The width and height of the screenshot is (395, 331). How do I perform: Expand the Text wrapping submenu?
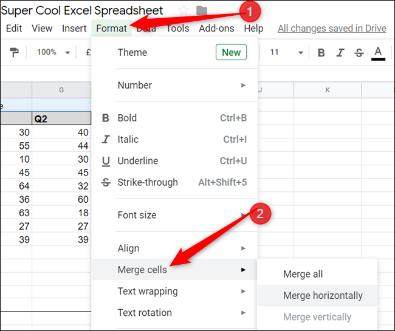point(174,291)
